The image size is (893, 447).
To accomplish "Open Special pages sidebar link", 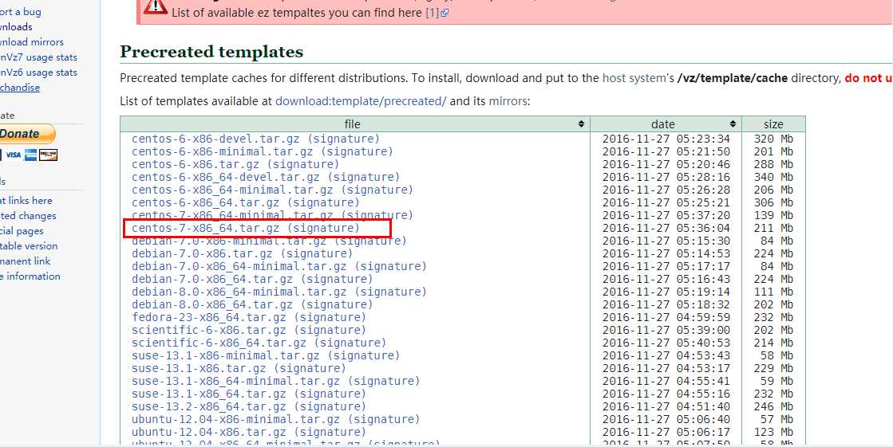I will (22, 231).
